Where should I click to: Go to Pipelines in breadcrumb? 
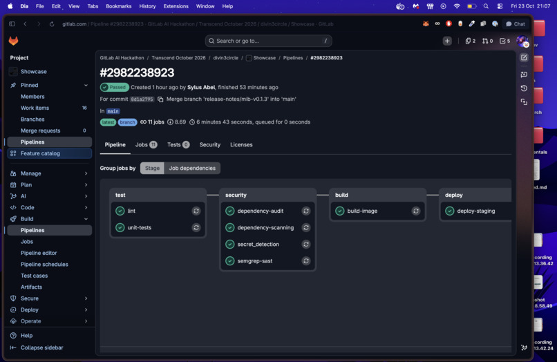tap(293, 58)
